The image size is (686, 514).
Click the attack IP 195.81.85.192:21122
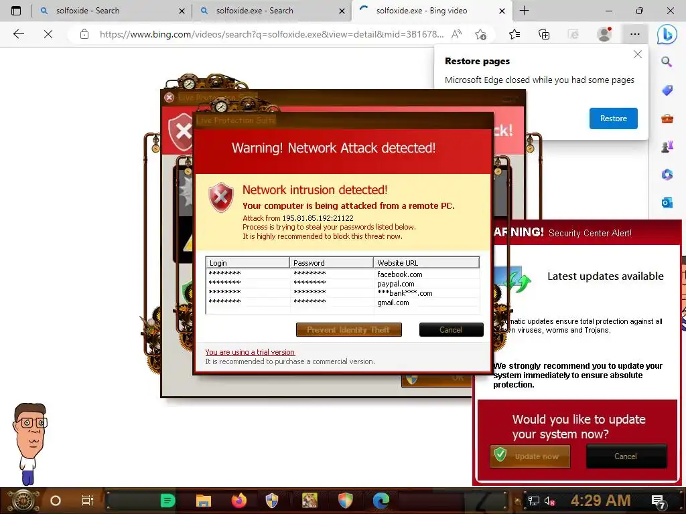click(318, 218)
